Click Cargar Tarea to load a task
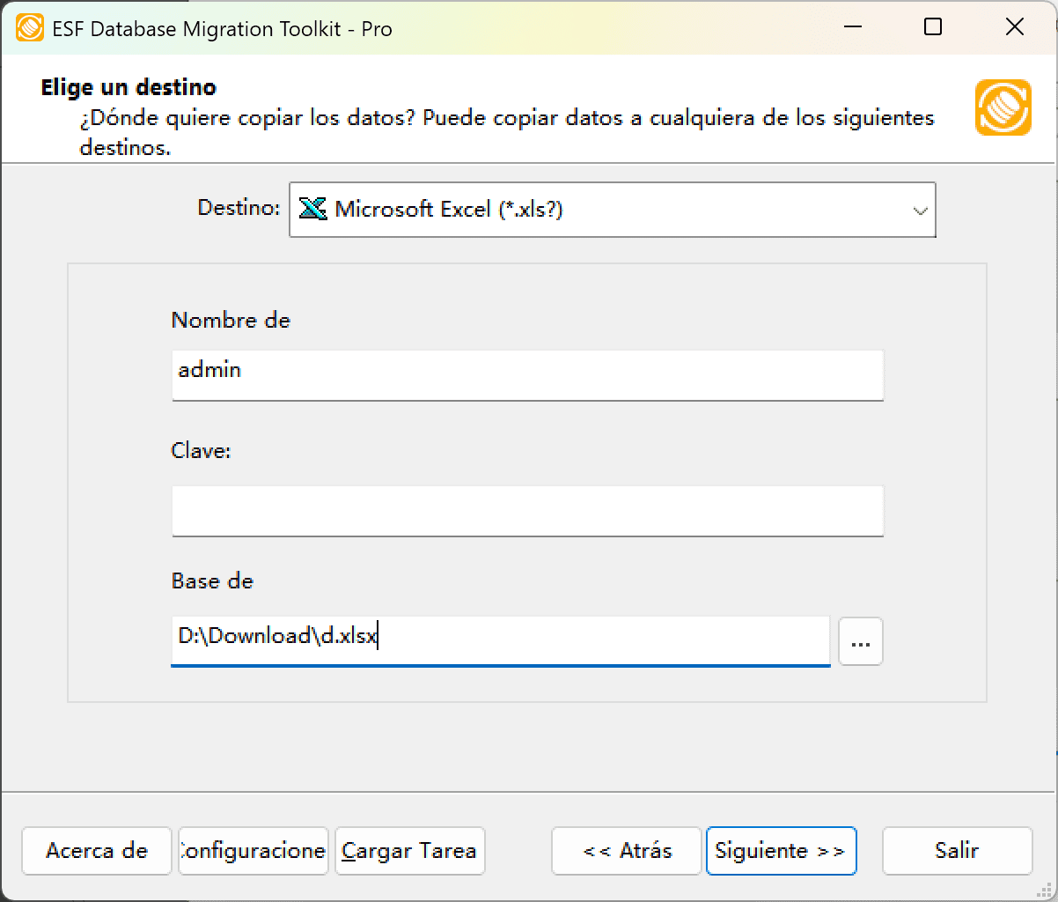Viewport: 1058px width, 902px height. (409, 851)
